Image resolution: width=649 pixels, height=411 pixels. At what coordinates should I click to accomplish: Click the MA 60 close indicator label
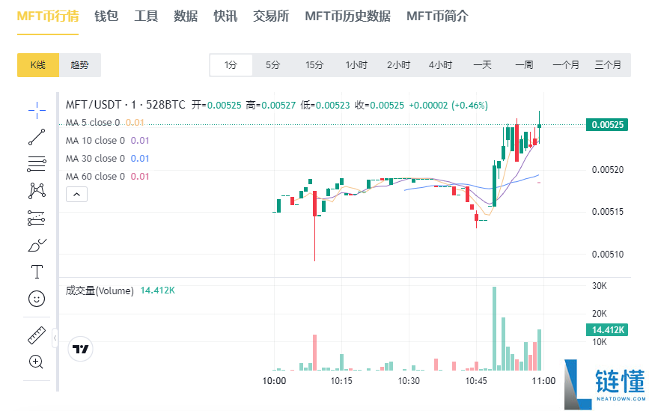click(95, 177)
